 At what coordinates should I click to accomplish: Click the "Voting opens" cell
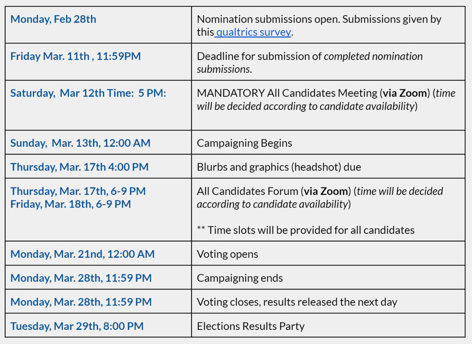(227, 254)
